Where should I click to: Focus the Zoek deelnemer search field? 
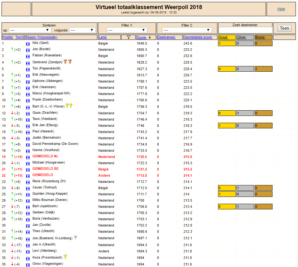[x=245, y=30]
